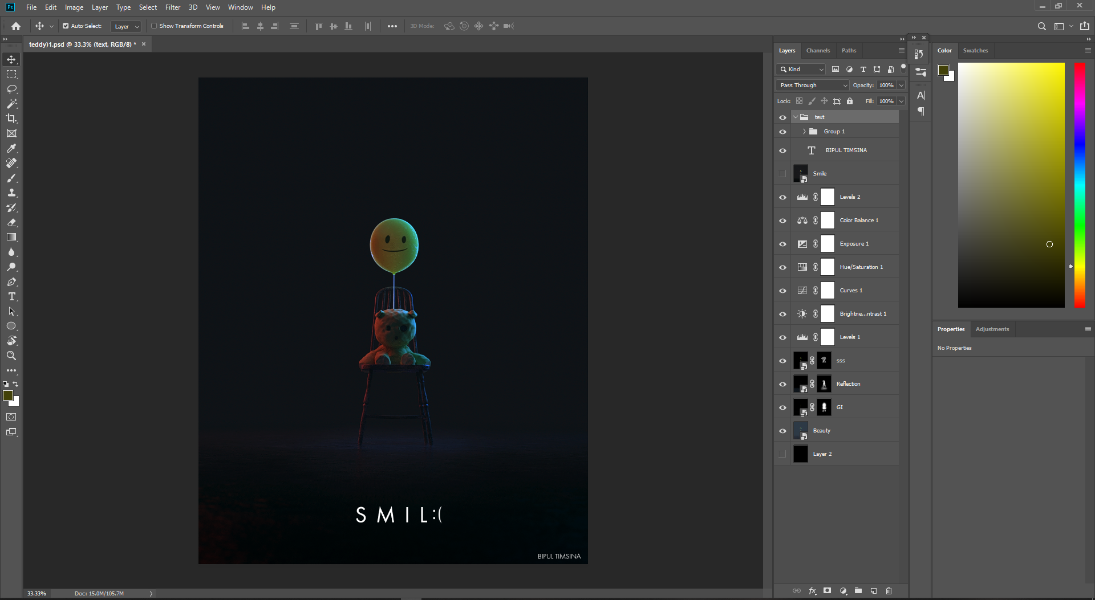The width and height of the screenshot is (1095, 600).
Task: Show the Smile layer
Action: (x=782, y=173)
